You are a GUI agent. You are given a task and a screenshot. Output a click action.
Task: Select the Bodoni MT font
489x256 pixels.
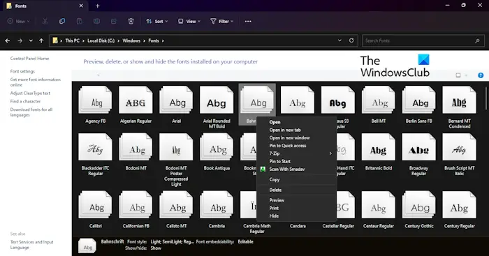click(136, 152)
